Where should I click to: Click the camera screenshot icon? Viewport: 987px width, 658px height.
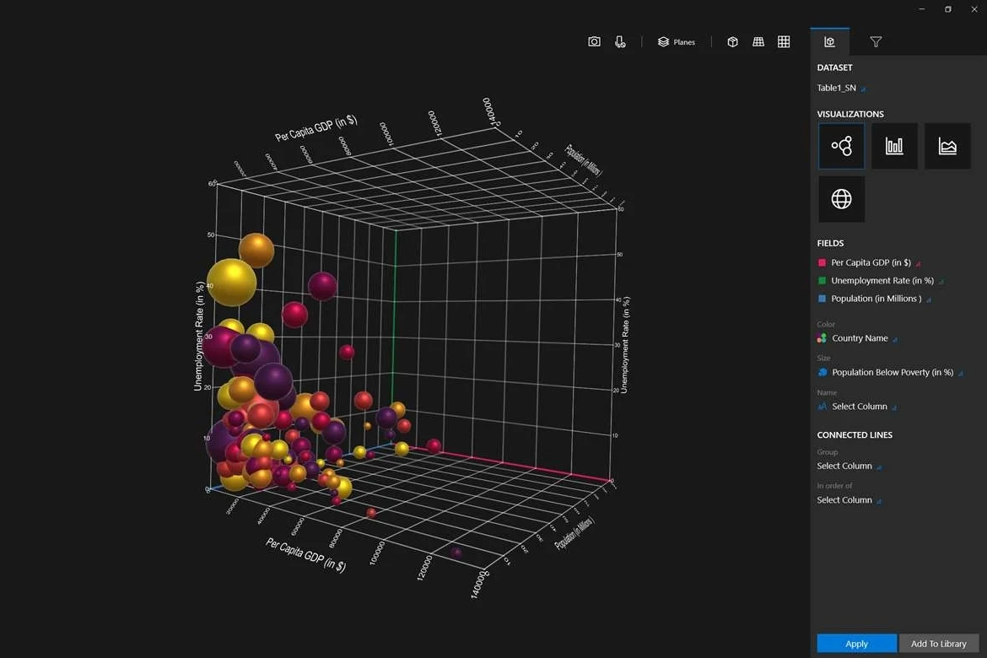point(594,41)
